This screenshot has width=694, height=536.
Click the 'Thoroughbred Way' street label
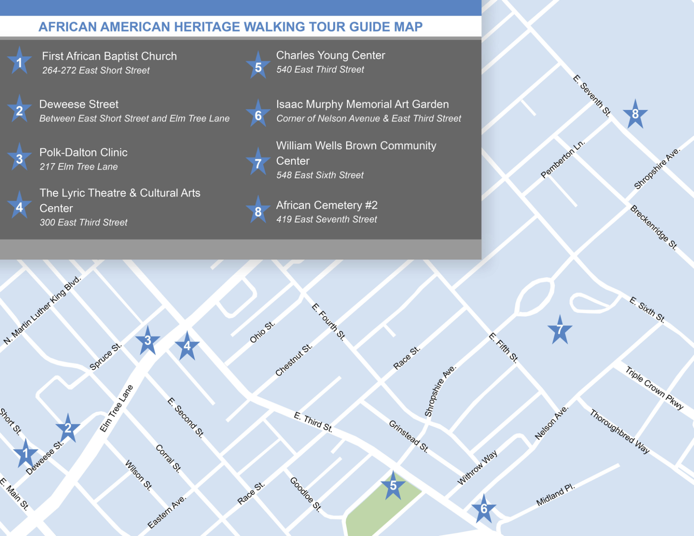(620, 431)
